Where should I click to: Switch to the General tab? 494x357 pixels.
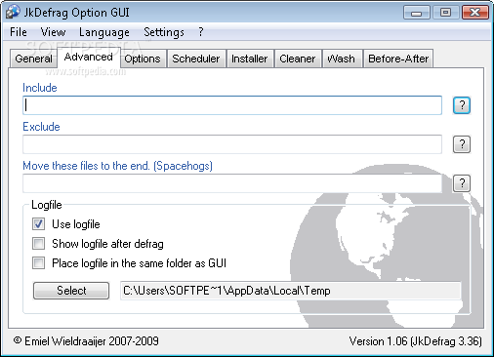[x=33, y=59]
